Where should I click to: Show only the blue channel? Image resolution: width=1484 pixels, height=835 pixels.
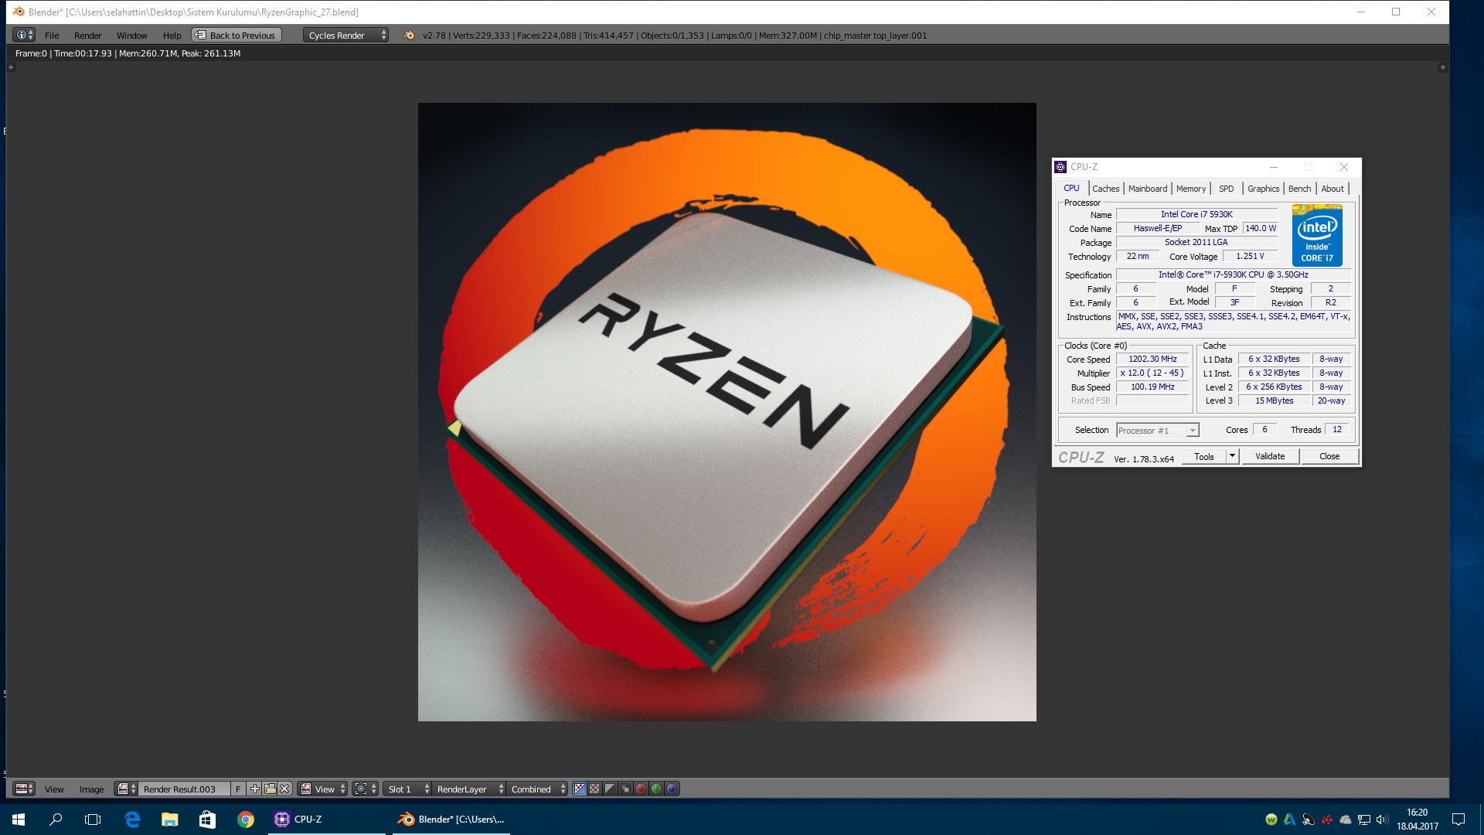(x=672, y=789)
